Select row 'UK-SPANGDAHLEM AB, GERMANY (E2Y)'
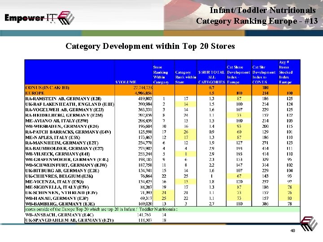Screen dimensions: 323x242 [x=162, y=220]
